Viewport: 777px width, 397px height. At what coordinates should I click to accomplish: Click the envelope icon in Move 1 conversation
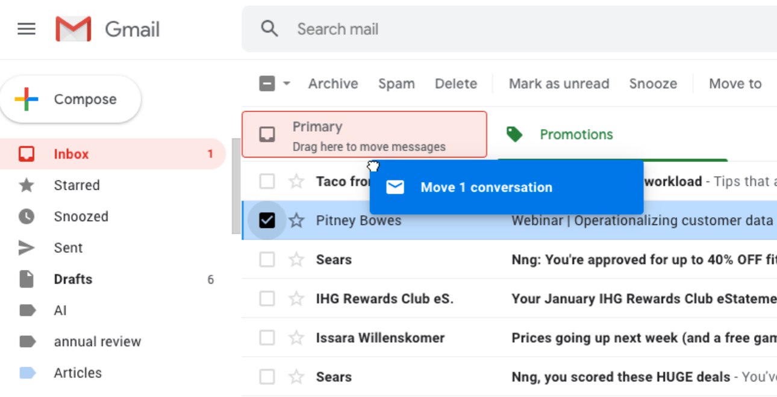(x=395, y=187)
